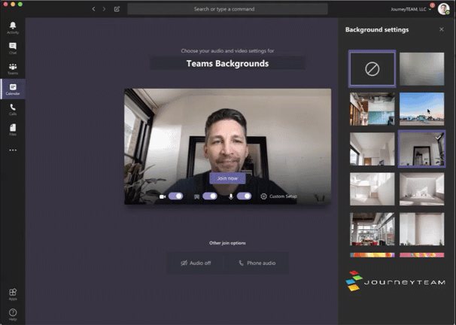Choose the white room with wooden door background
Image resolution: width=456 pixels, height=325 pixels.
pos(372,149)
